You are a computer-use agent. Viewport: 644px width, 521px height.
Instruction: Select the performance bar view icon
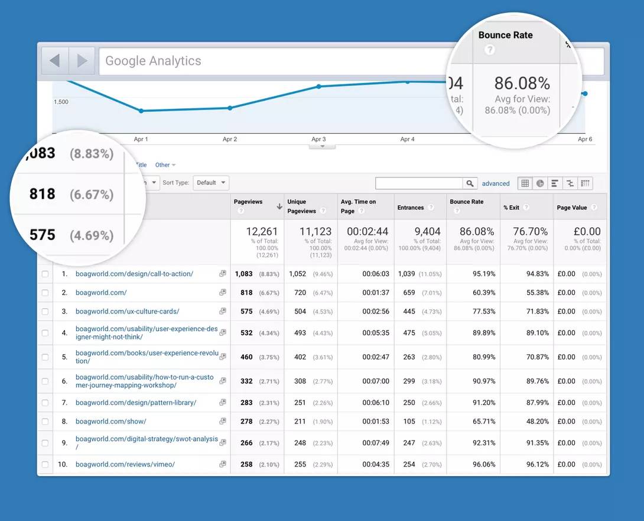[x=555, y=183]
